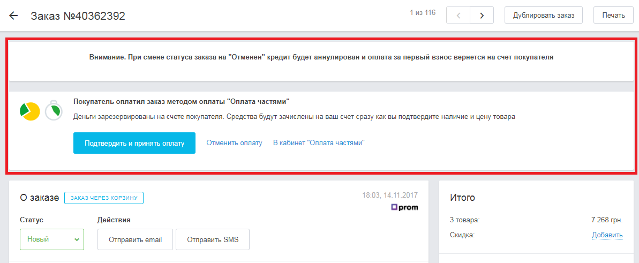
Task: Click the pie chart installment icon
Action: pos(30,111)
